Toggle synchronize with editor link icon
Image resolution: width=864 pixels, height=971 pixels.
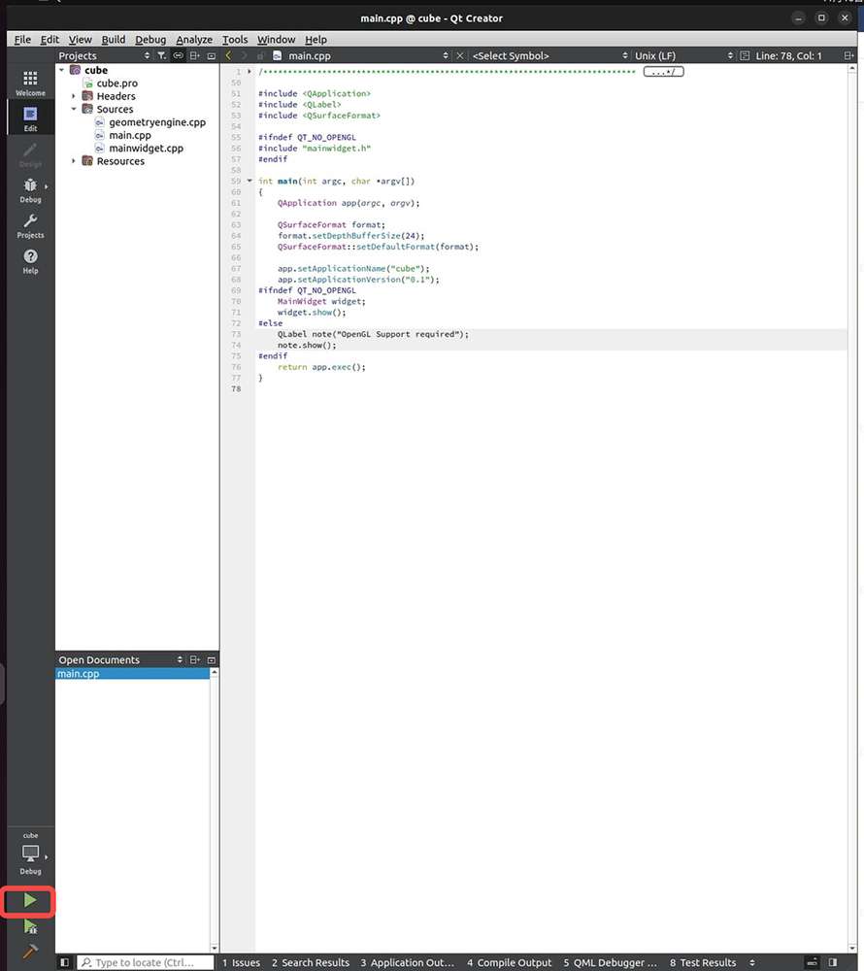tap(178, 56)
